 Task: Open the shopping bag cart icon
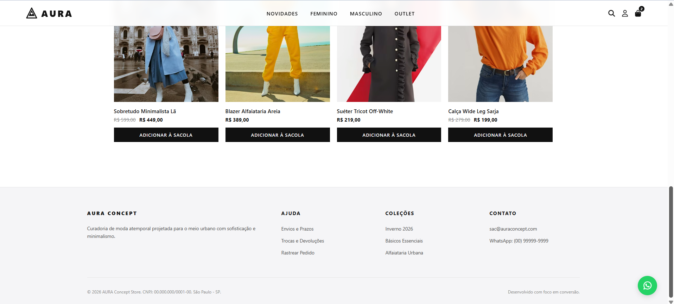click(x=638, y=14)
